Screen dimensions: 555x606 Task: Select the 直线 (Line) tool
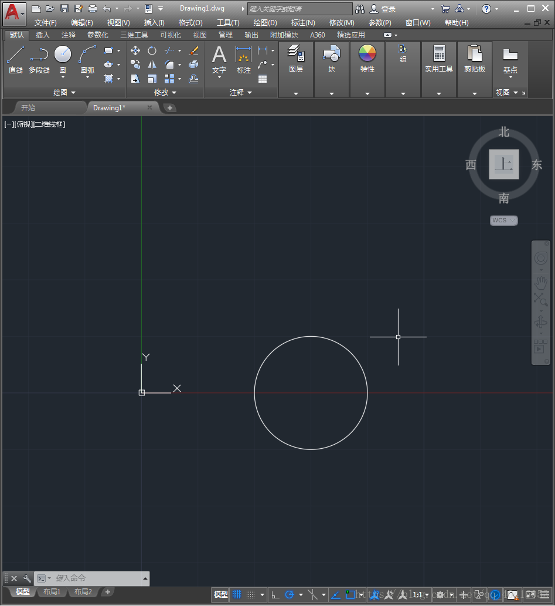15,59
